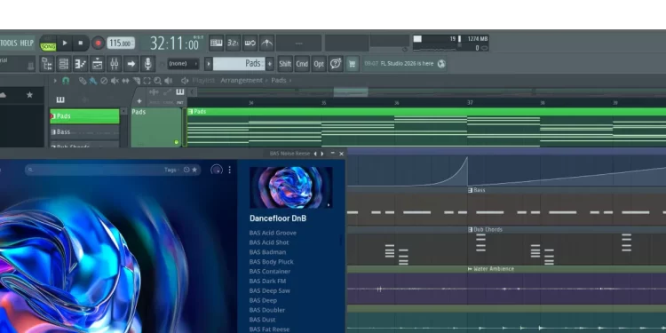Click the globe icon beside the news
The image size is (666, 333).
441,64
